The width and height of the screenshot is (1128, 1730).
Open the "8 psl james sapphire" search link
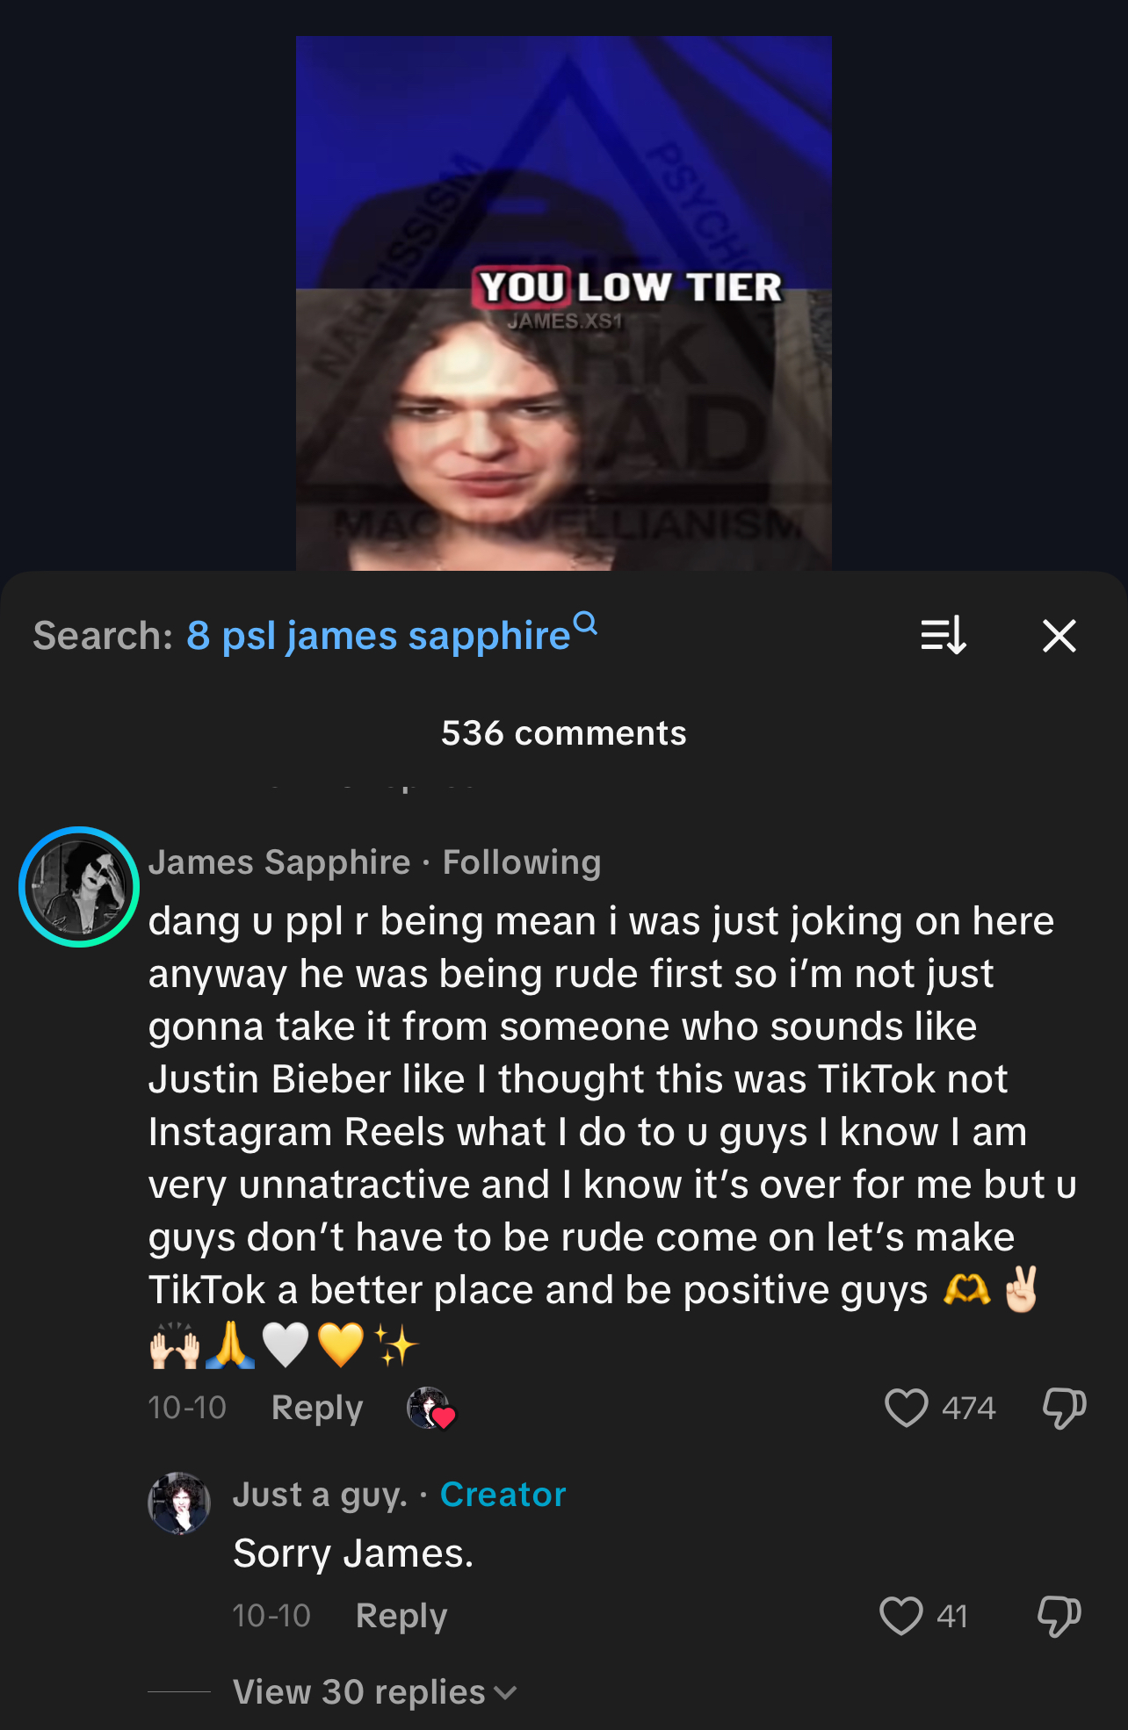[379, 636]
